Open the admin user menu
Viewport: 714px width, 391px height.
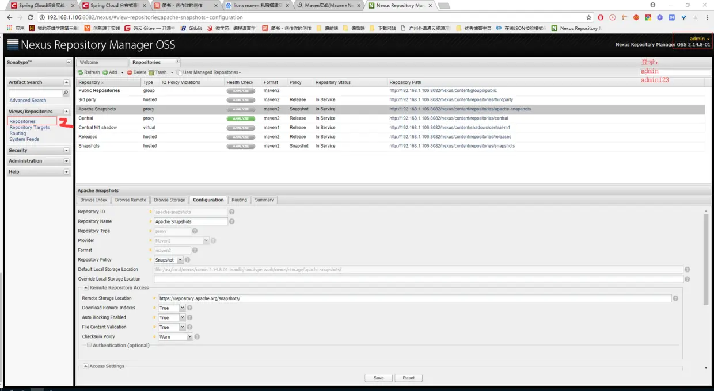click(x=700, y=39)
